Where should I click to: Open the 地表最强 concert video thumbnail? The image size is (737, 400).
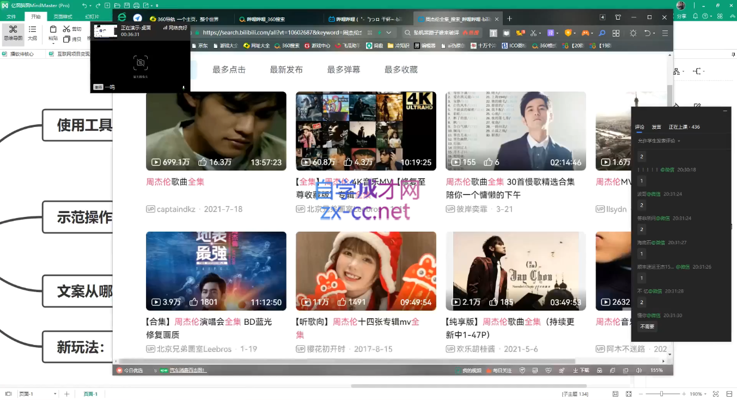pos(216,271)
